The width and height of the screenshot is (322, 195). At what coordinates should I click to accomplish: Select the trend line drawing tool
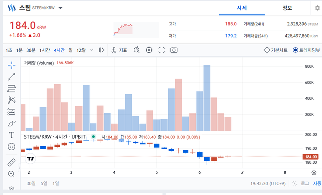click(11, 77)
